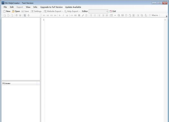
Task: Open the Export menu
Action: click(x=20, y=7)
